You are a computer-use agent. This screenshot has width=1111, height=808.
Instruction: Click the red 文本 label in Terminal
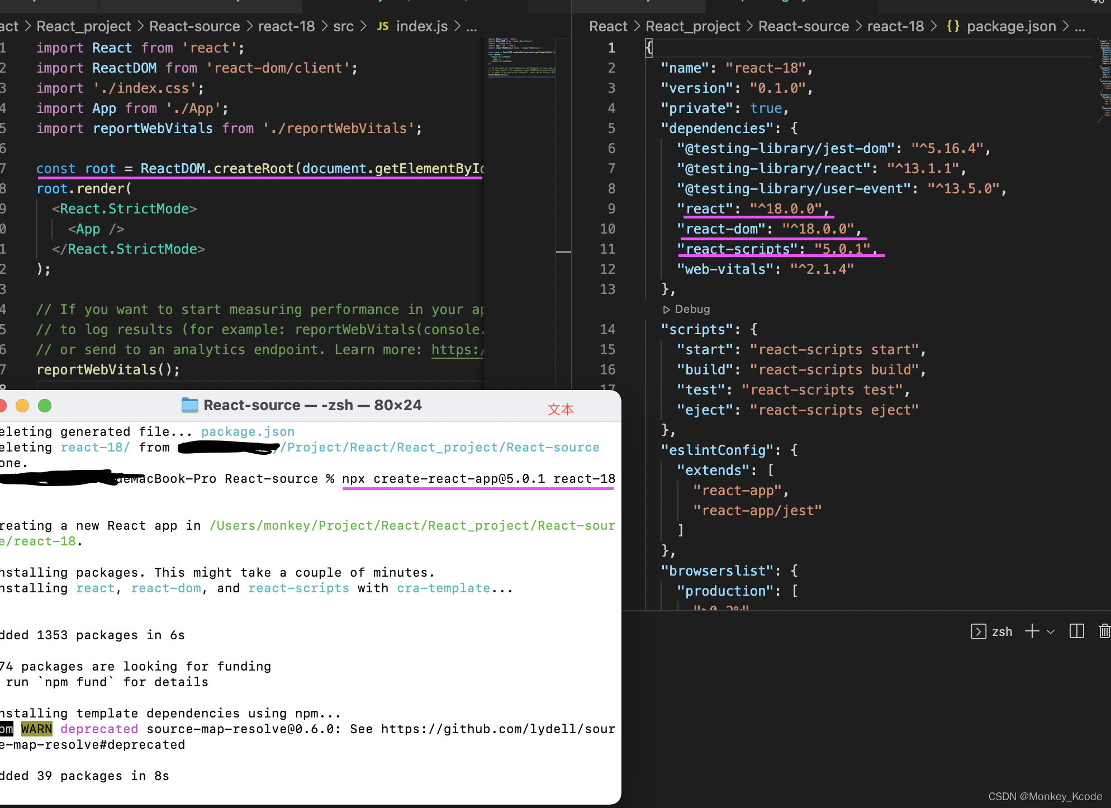click(561, 410)
